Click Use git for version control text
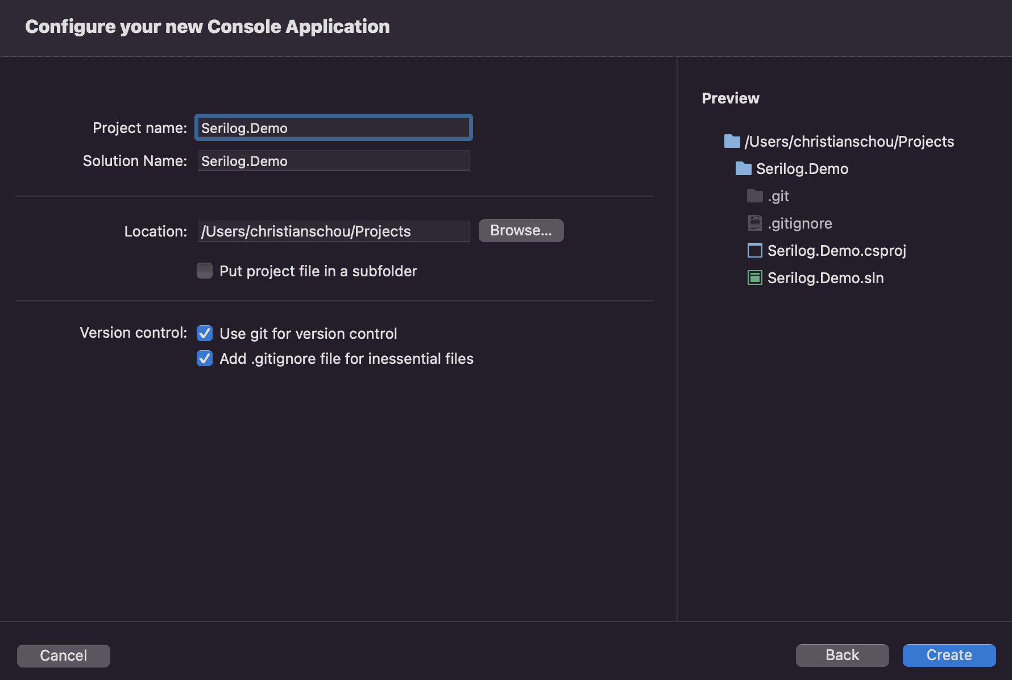Viewport: 1012px width, 680px height. pyautogui.click(x=309, y=334)
